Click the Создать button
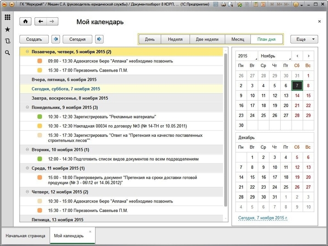The width and height of the screenshot is (328, 246). tap(34, 39)
